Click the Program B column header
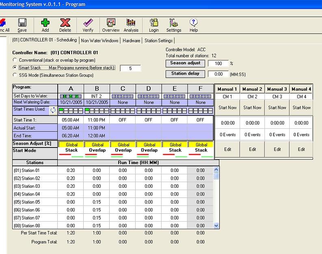The image size is (322, 254). point(97,89)
